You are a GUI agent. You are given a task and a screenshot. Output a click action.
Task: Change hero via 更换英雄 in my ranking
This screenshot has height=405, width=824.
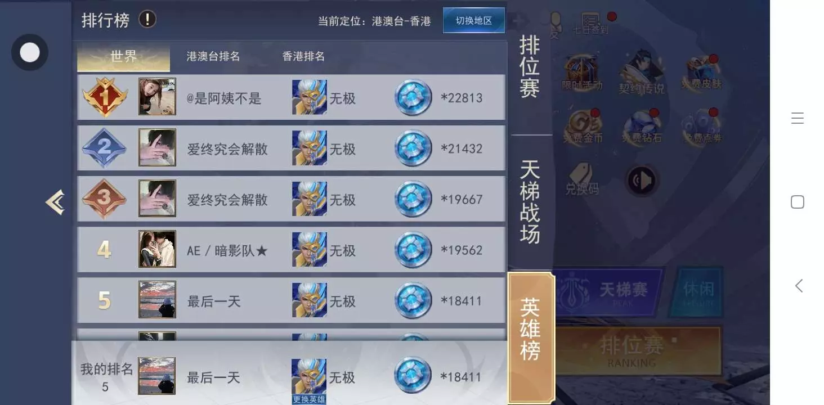[309, 399]
